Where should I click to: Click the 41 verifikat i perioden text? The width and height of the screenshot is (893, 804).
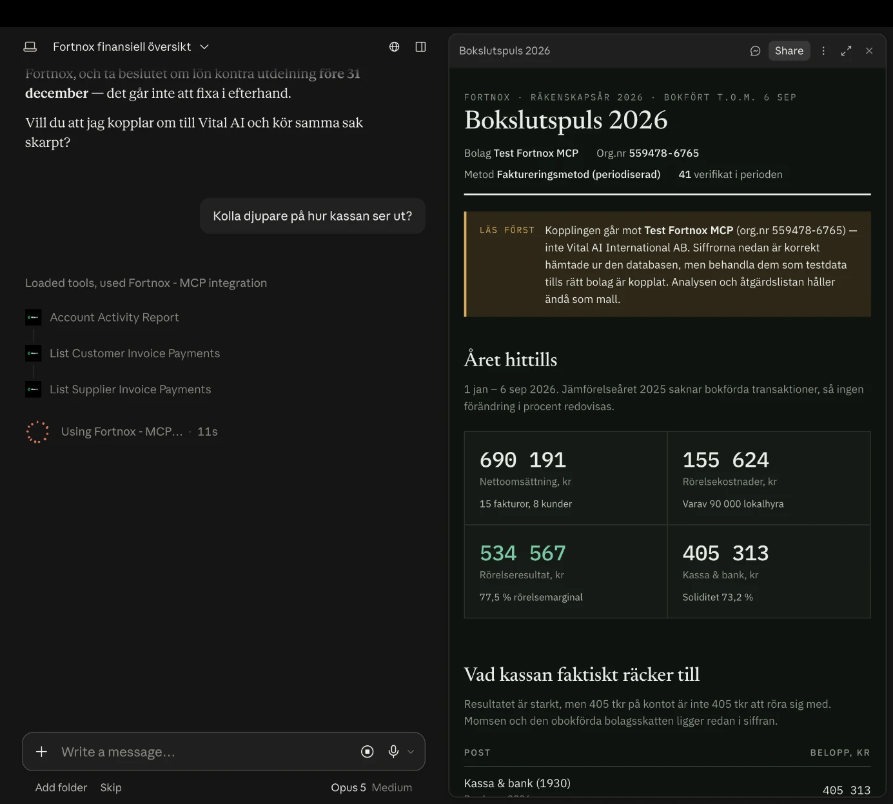tap(731, 174)
